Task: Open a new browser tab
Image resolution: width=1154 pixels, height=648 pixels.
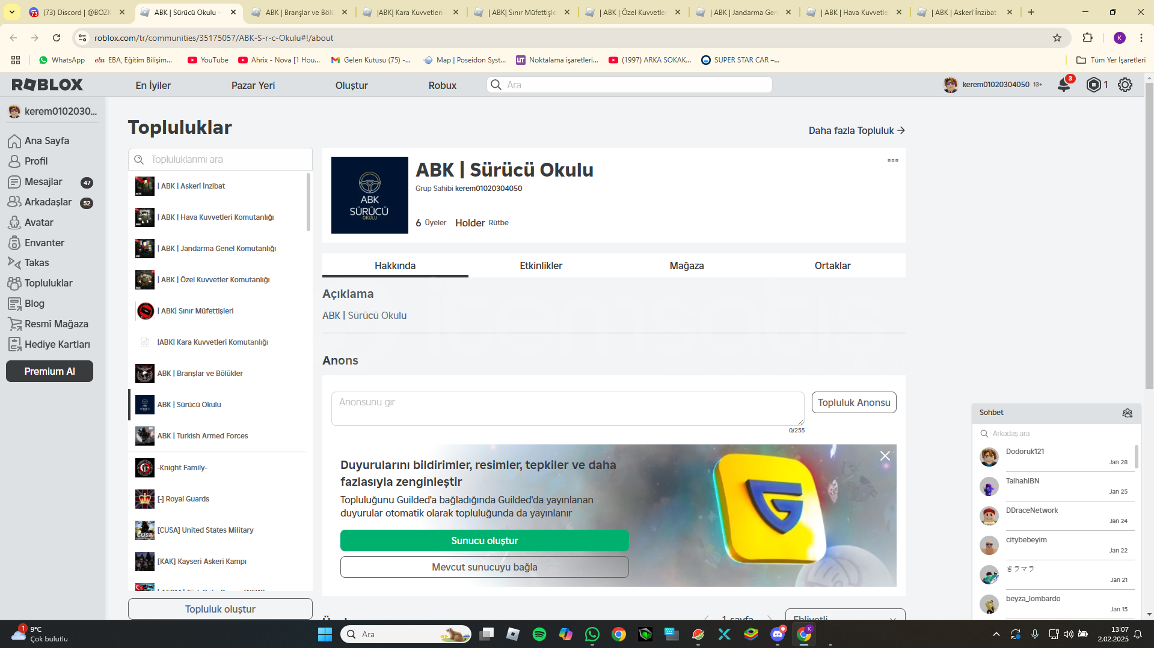Action: point(1031,12)
